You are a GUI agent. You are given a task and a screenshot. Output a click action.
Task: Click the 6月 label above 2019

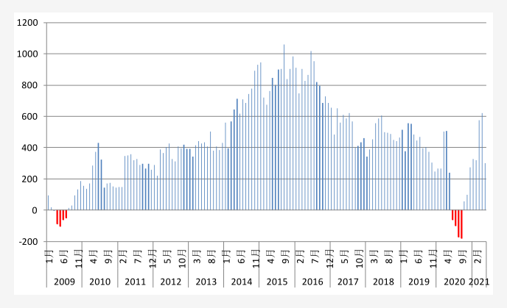pos(419,257)
